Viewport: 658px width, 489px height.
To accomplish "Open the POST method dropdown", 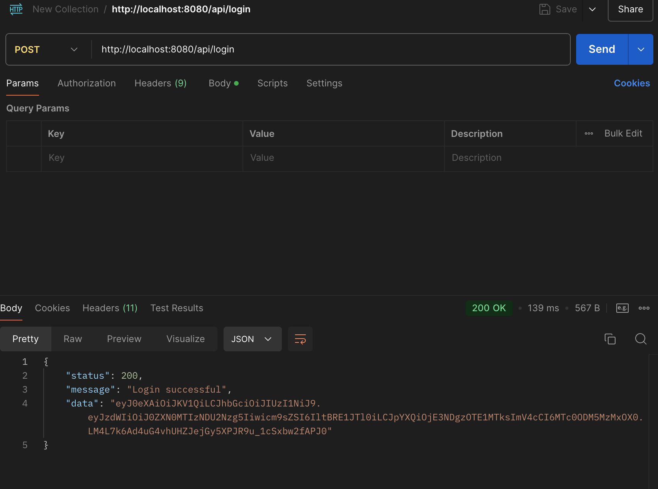I will (x=46, y=49).
